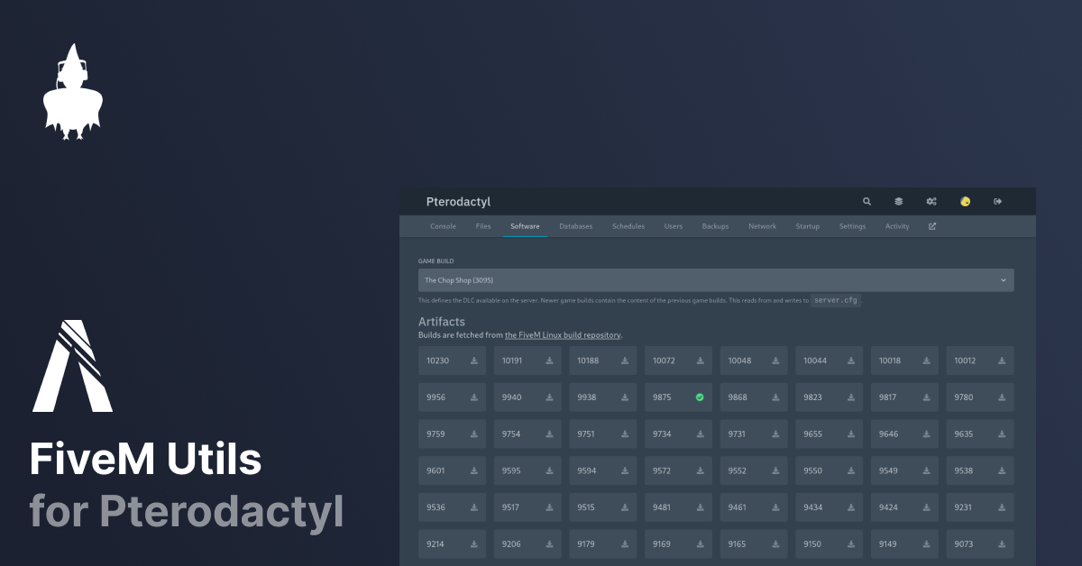The height and width of the screenshot is (566, 1082).
Task: Download artifact build 10012
Action: coord(1002,361)
